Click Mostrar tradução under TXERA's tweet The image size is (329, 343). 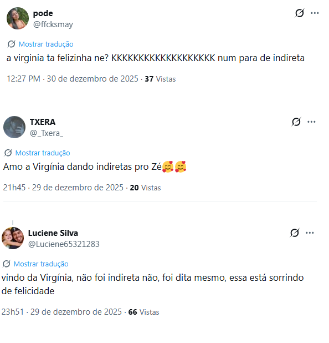43,153
